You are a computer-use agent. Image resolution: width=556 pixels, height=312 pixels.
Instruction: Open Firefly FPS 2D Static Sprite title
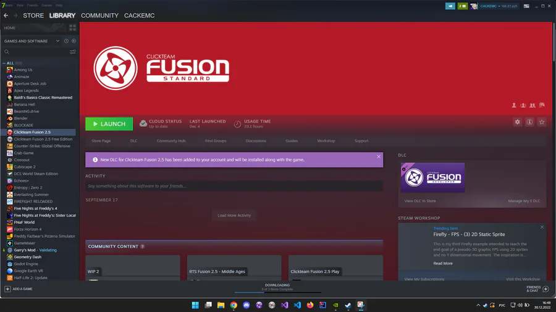pos(469,234)
